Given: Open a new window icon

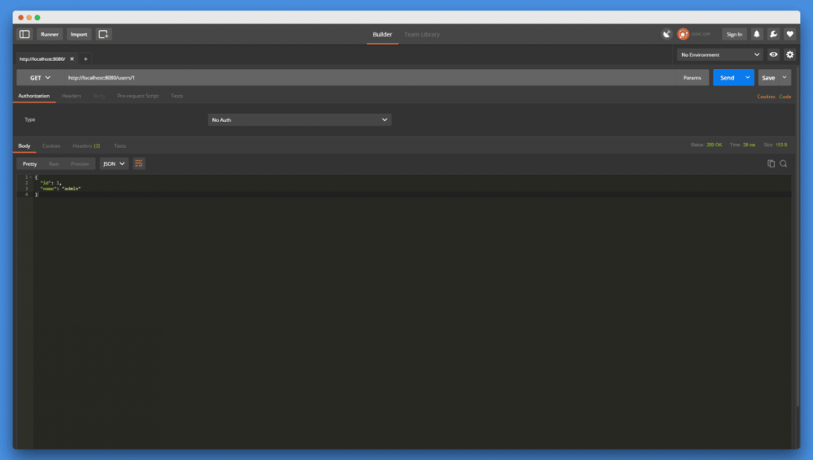Looking at the screenshot, I should [103, 34].
